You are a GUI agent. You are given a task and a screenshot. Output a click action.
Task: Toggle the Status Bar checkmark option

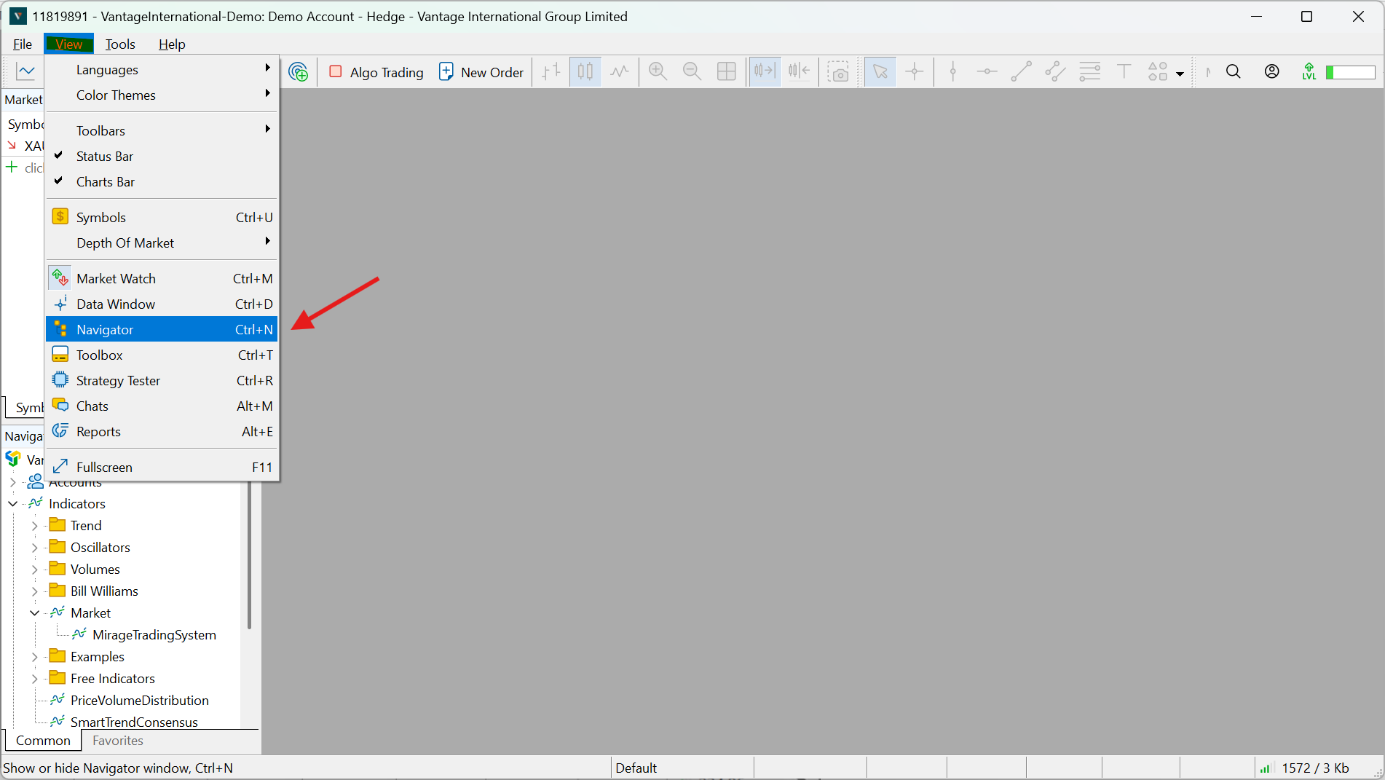pyautogui.click(x=162, y=157)
